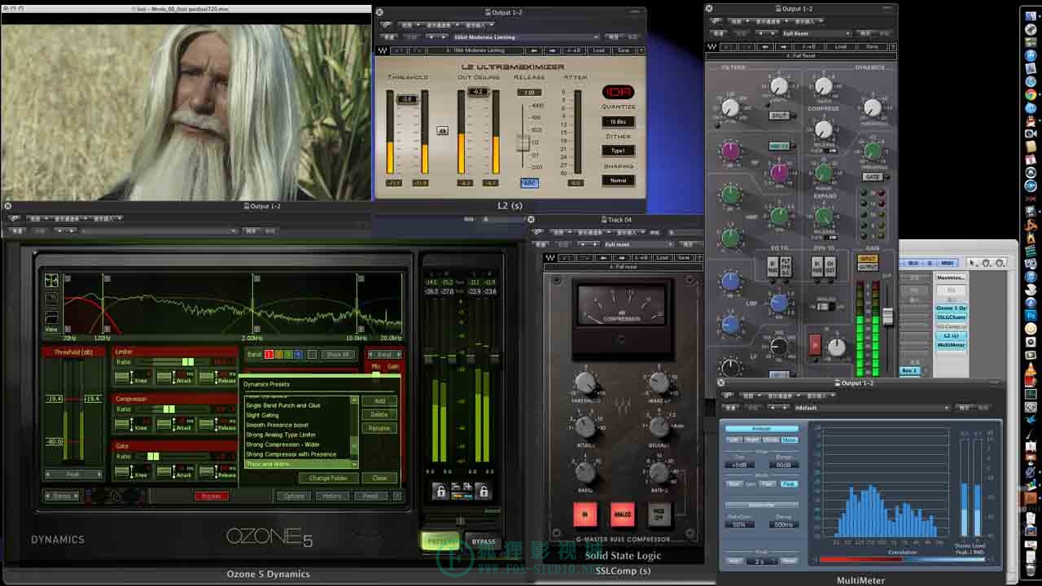Open L2 Quantize 16 Bits selector
The height and width of the screenshot is (586, 1042).
pyautogui.click(x=618, y=122)
